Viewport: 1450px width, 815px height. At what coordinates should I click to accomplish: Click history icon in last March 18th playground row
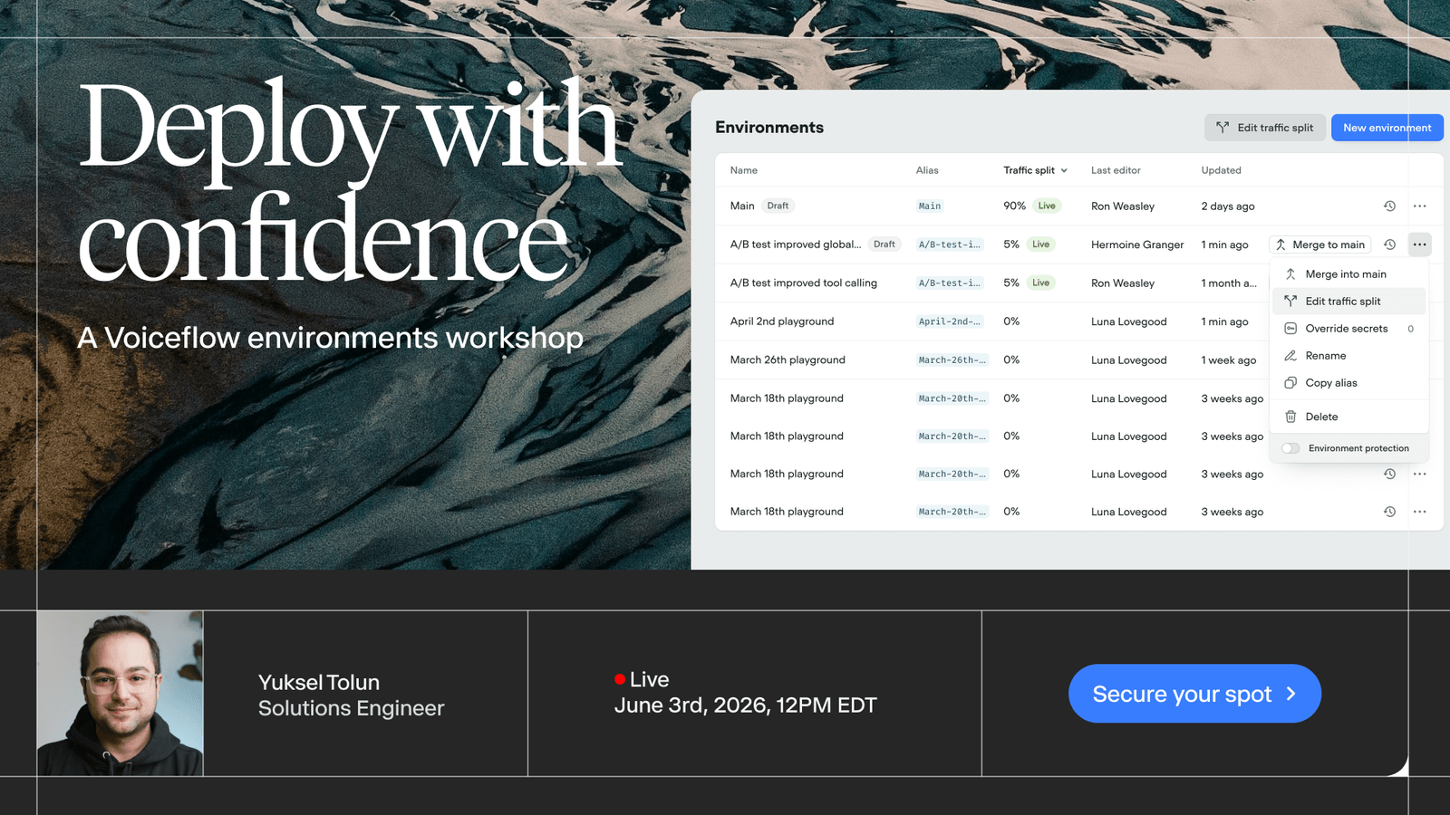[1389, 512]
